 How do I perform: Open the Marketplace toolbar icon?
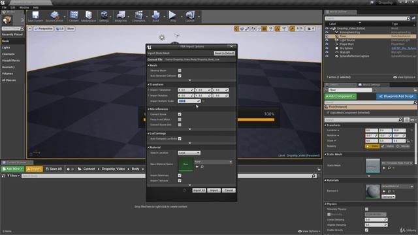[x=89, y=16]
